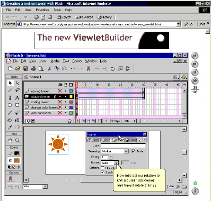The image size is (211, 201).
Task: Click the orange fill color swatch
Action: coord(16,160)
